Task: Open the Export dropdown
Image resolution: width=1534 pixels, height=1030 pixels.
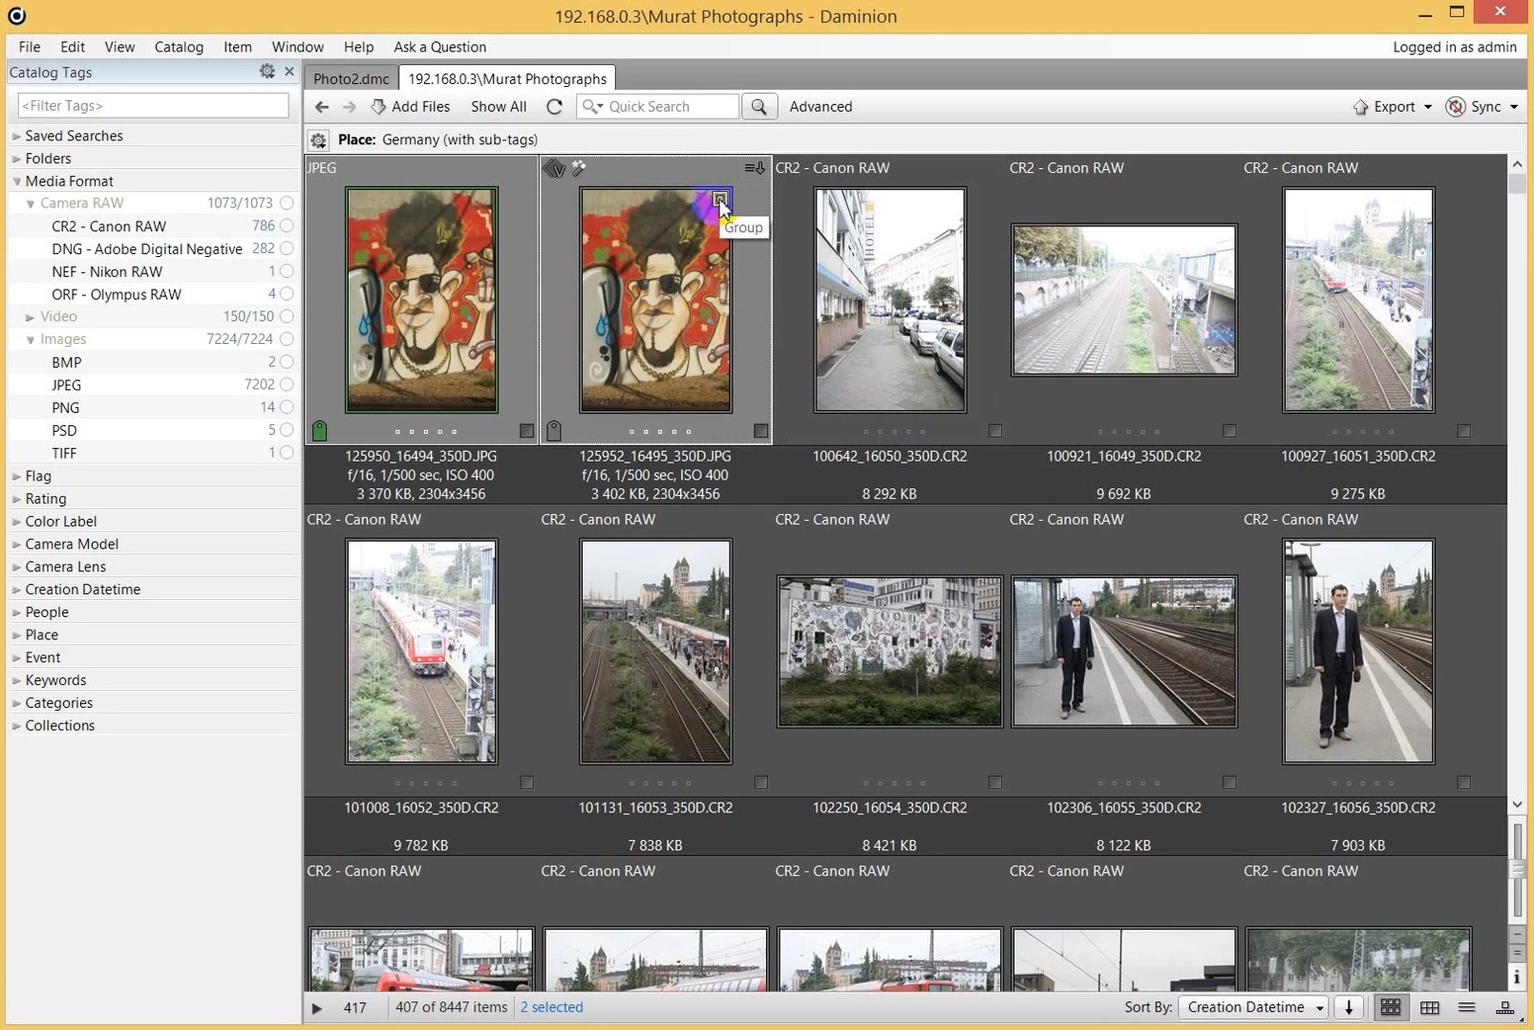Action: tap(1393, 107)
